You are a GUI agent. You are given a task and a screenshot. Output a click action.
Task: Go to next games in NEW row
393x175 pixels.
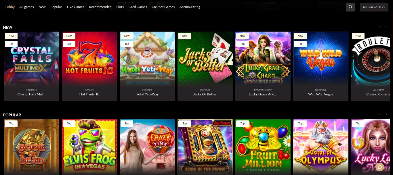386,27
